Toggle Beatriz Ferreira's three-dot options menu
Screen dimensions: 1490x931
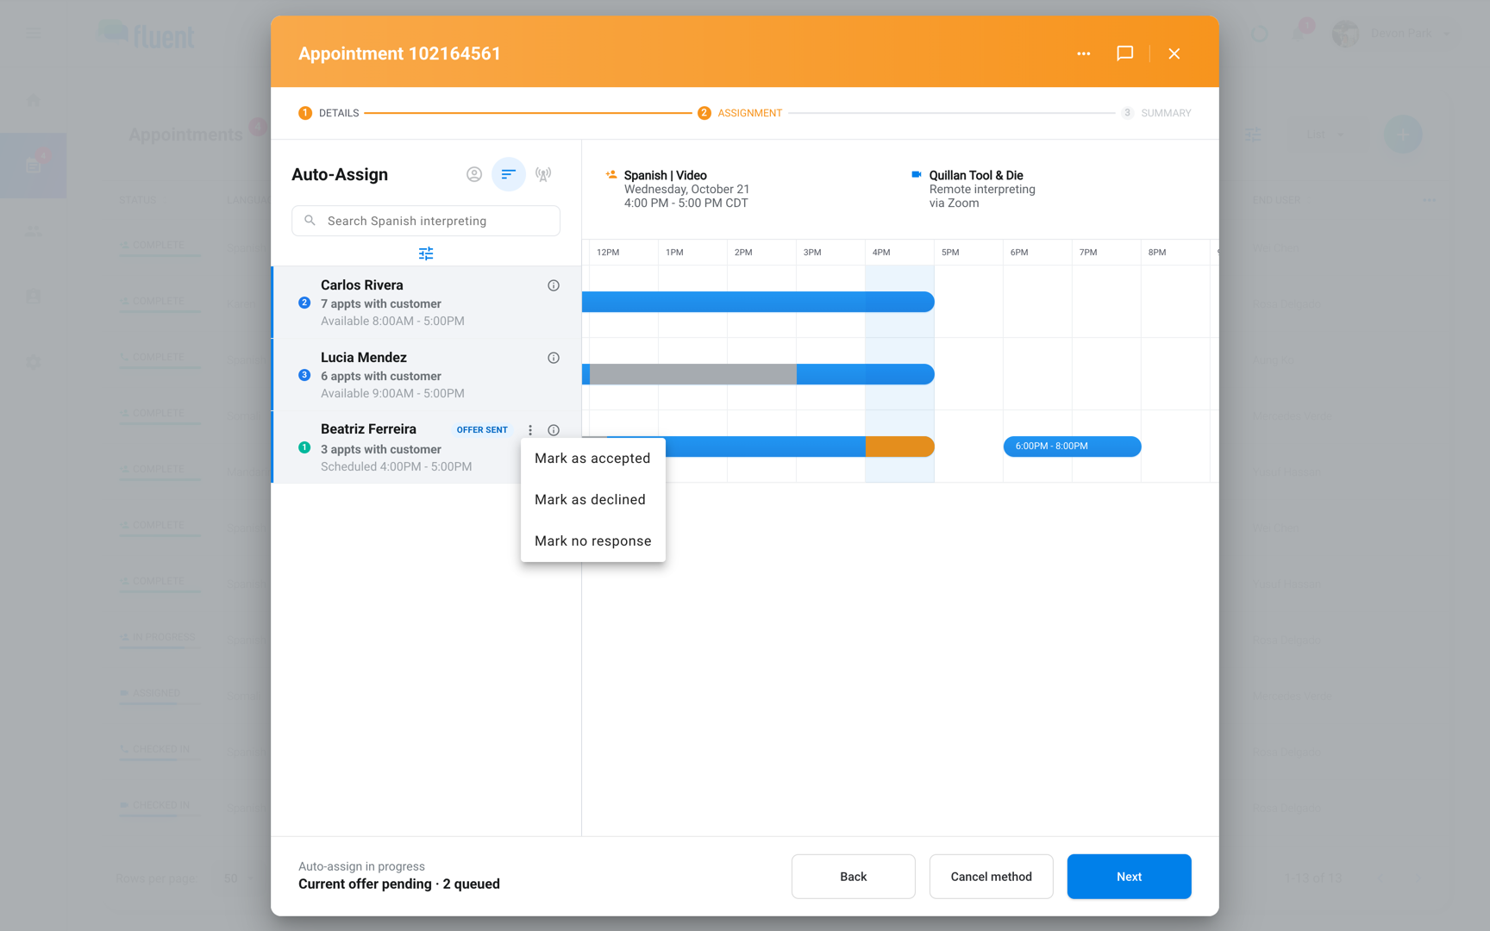530,430
